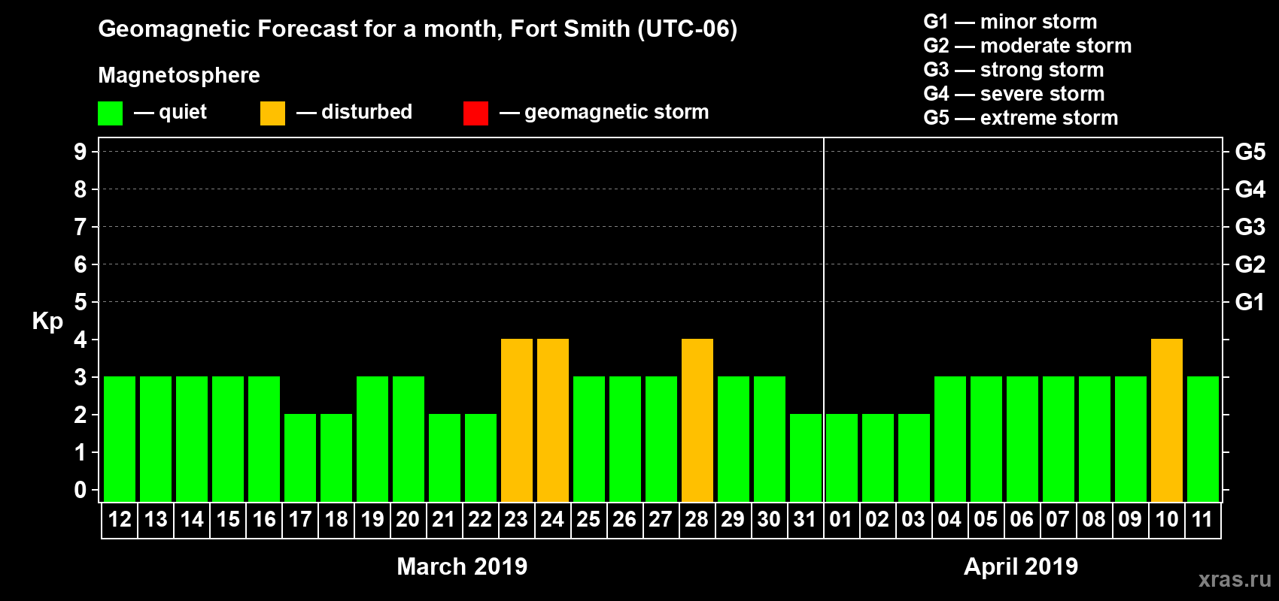The image size is (1279, 601).
Task: Click the '— disturbed' legend label
Action: (x=354, y=112)
